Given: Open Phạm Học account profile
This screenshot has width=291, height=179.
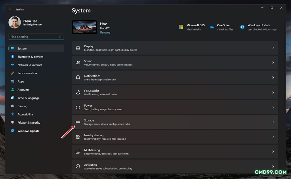Looking at the screenshot, I should coord(30,21).
